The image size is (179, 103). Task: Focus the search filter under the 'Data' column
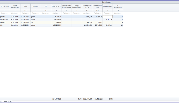(25, 13)
